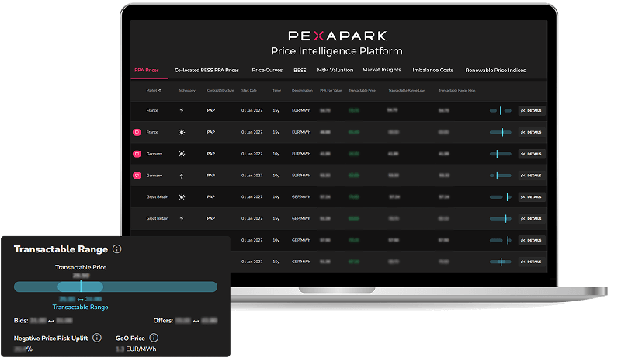Click info icon beside Transactable Range title
The image size is (621, 358).
tap(117, 249)
